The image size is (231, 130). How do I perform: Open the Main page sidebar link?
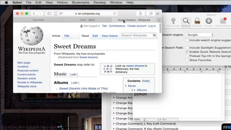24,62
